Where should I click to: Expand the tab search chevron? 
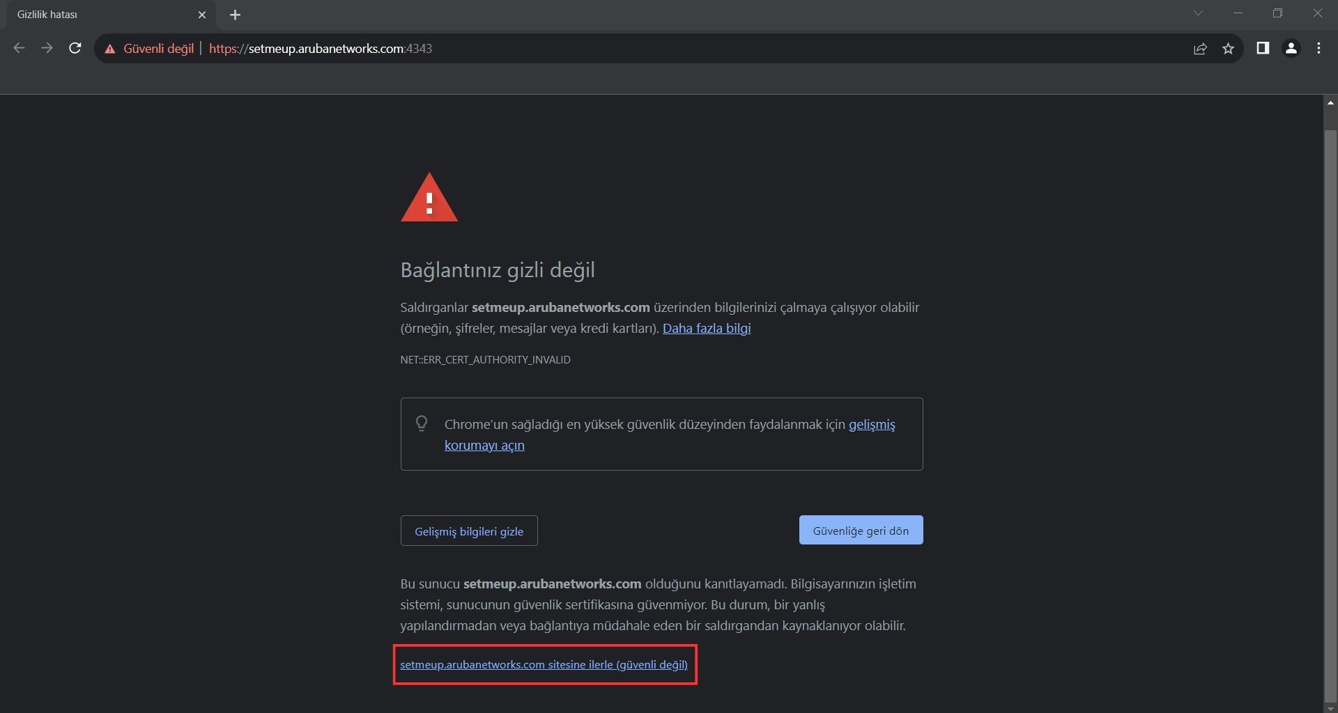point(1198,13)
